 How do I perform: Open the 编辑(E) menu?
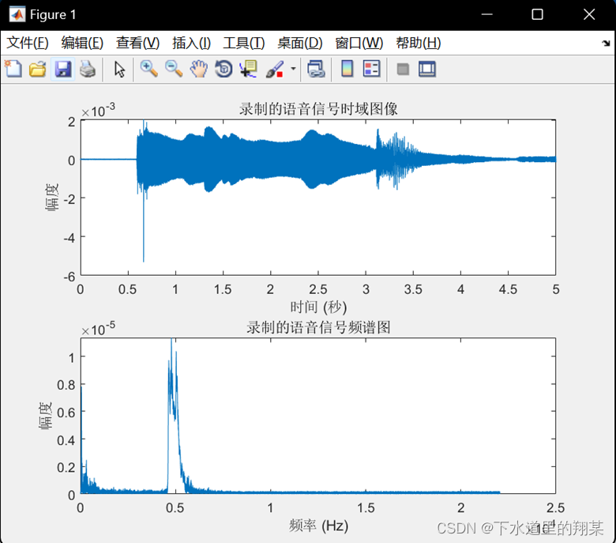point(82,43)
